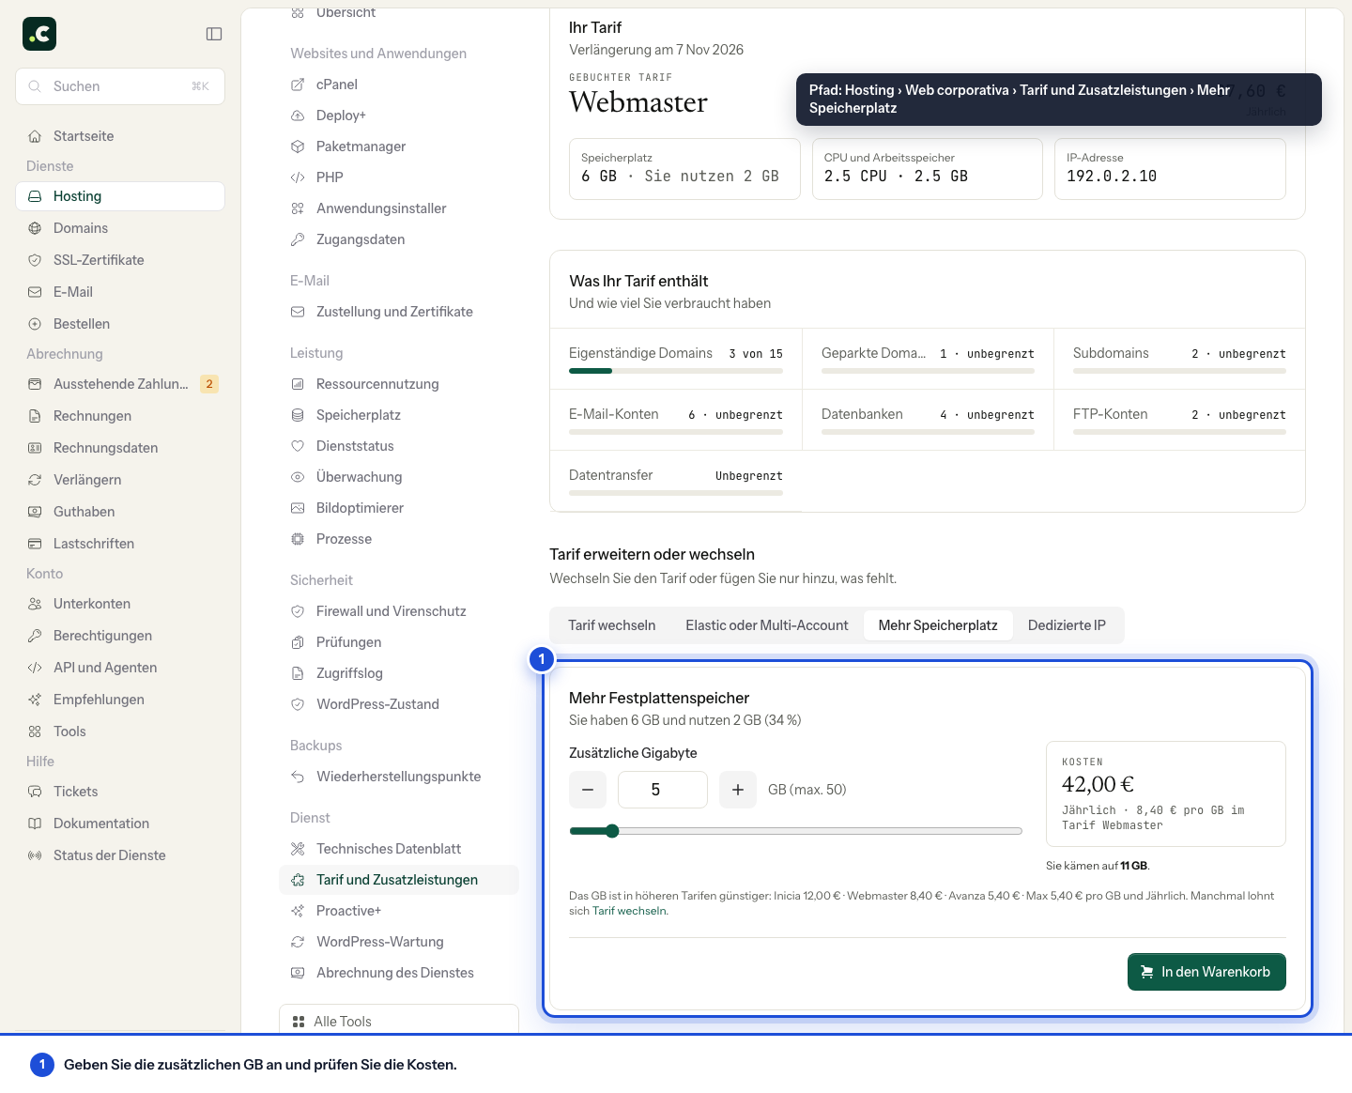Select the Dedizierte IP tab
1352x1093 pixels.
click(1067, 625)
